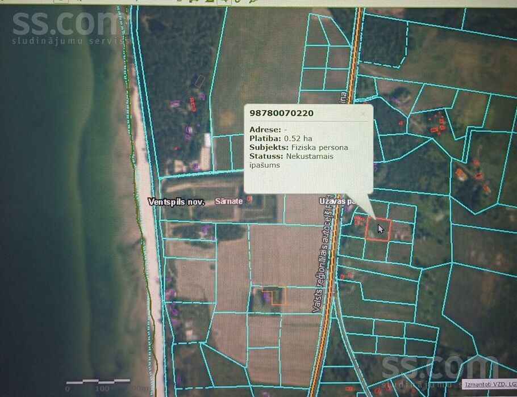
Task: Click the 'Statuss: Nekustamais īpašums' text
Action: (291, 161)
